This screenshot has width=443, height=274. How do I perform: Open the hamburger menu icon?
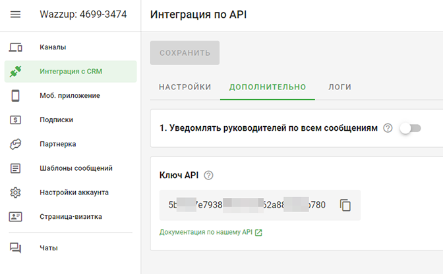(16, 14)
